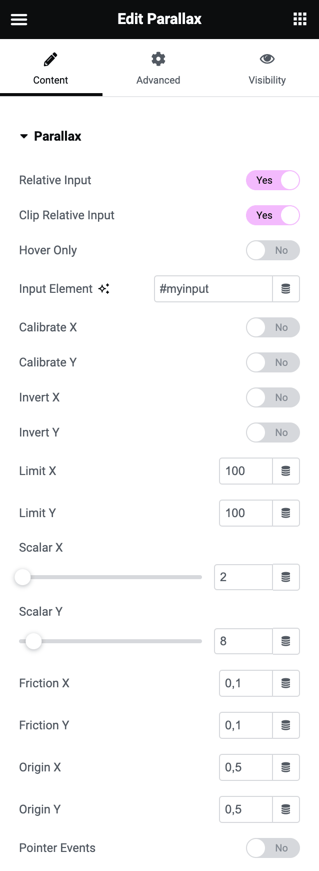Click dynamic tags icon for Limit X
The image size is (319, 871).
[x=286, y=471]
